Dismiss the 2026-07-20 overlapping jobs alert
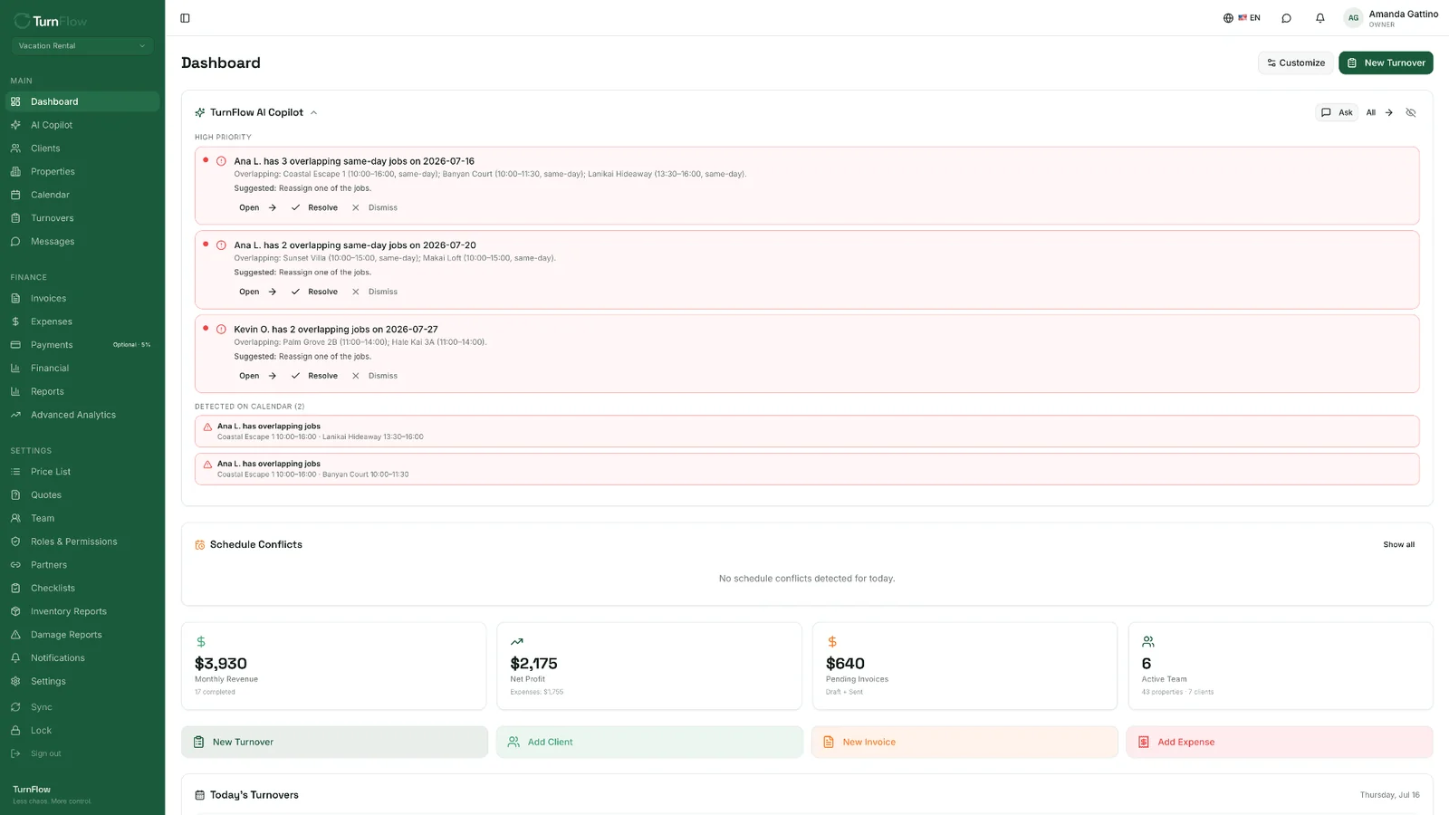Image resolution: width=1449 pixels, height=815 pixels. click(x=375, y=292)
